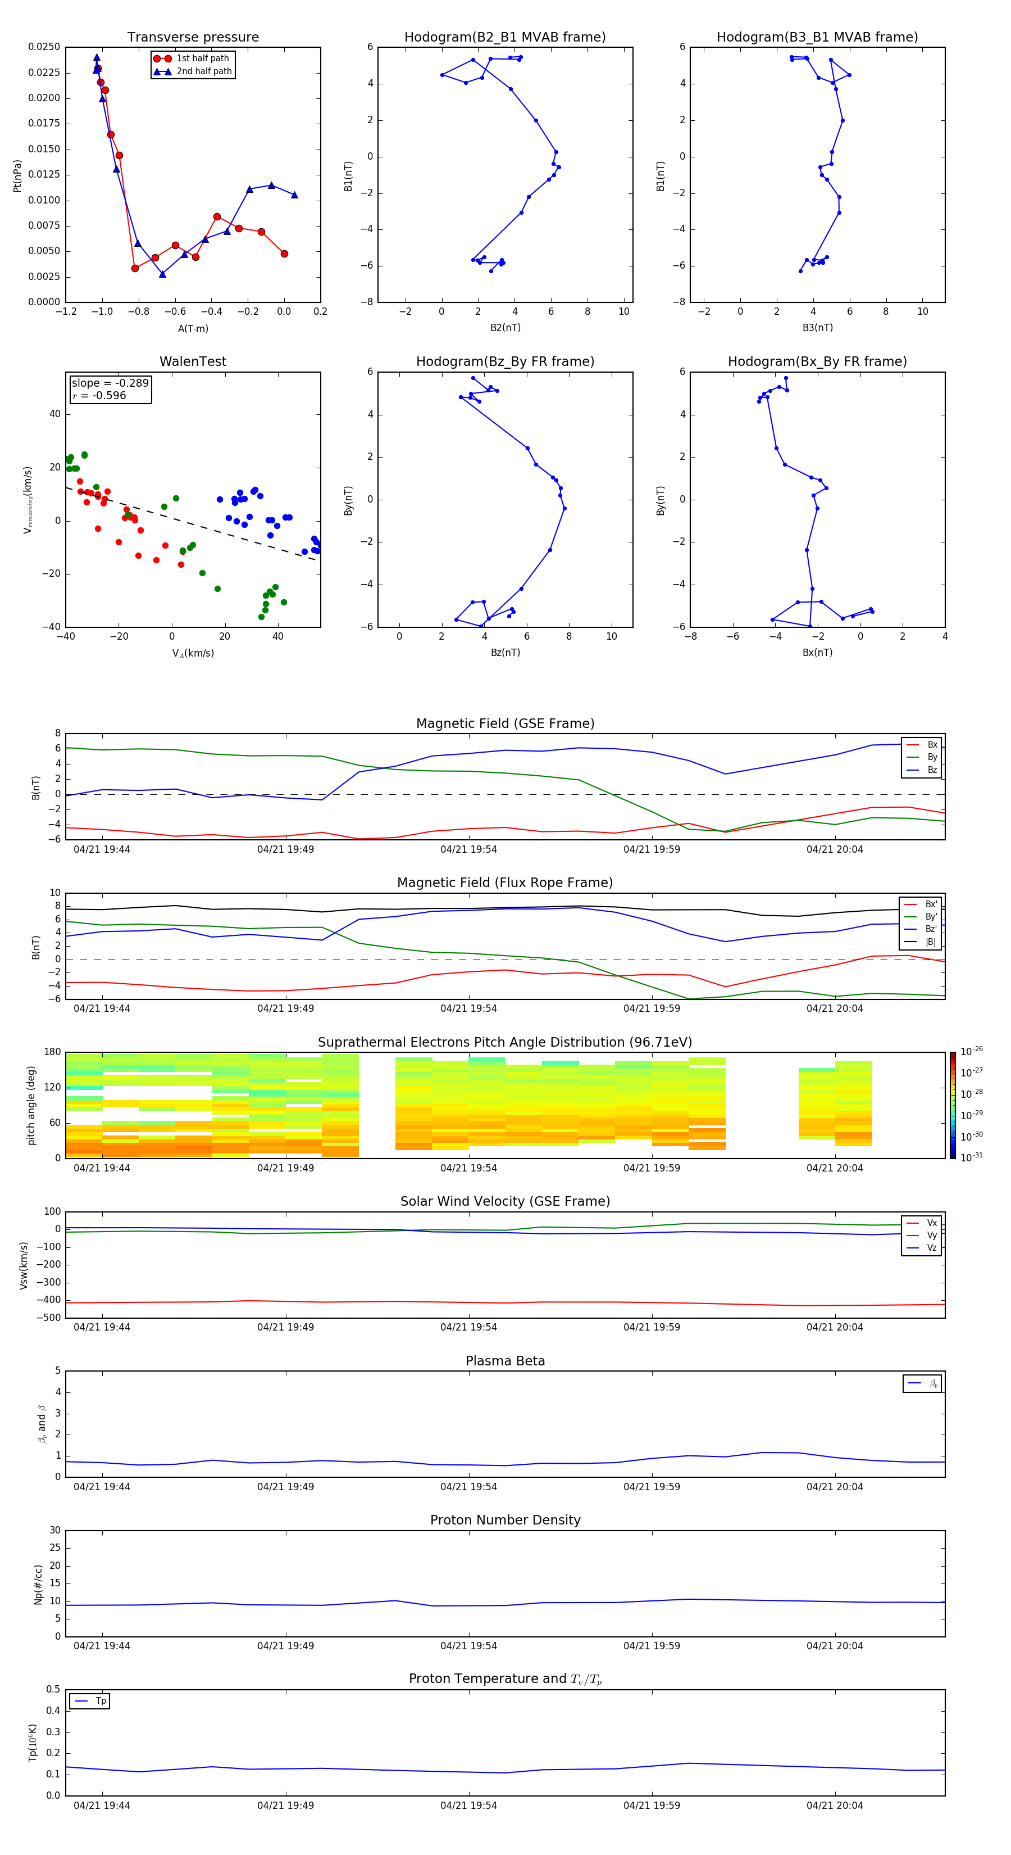Click the "By'" legend entry in Flux Rope panel
The height and width of the screenshot is (1855, 1011).
point(921,917)
